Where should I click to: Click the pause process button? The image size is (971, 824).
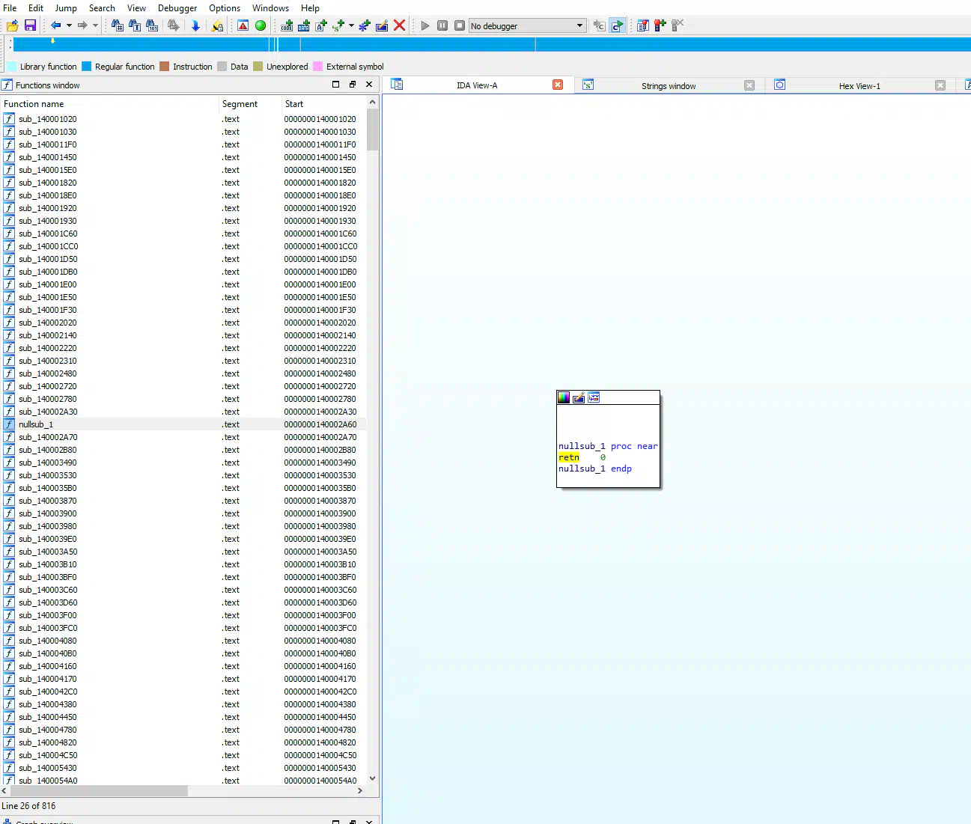(x=442, y=25)
